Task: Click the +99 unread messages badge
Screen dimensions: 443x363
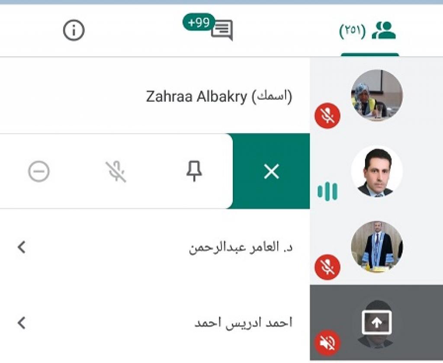Action: [199, 22]
